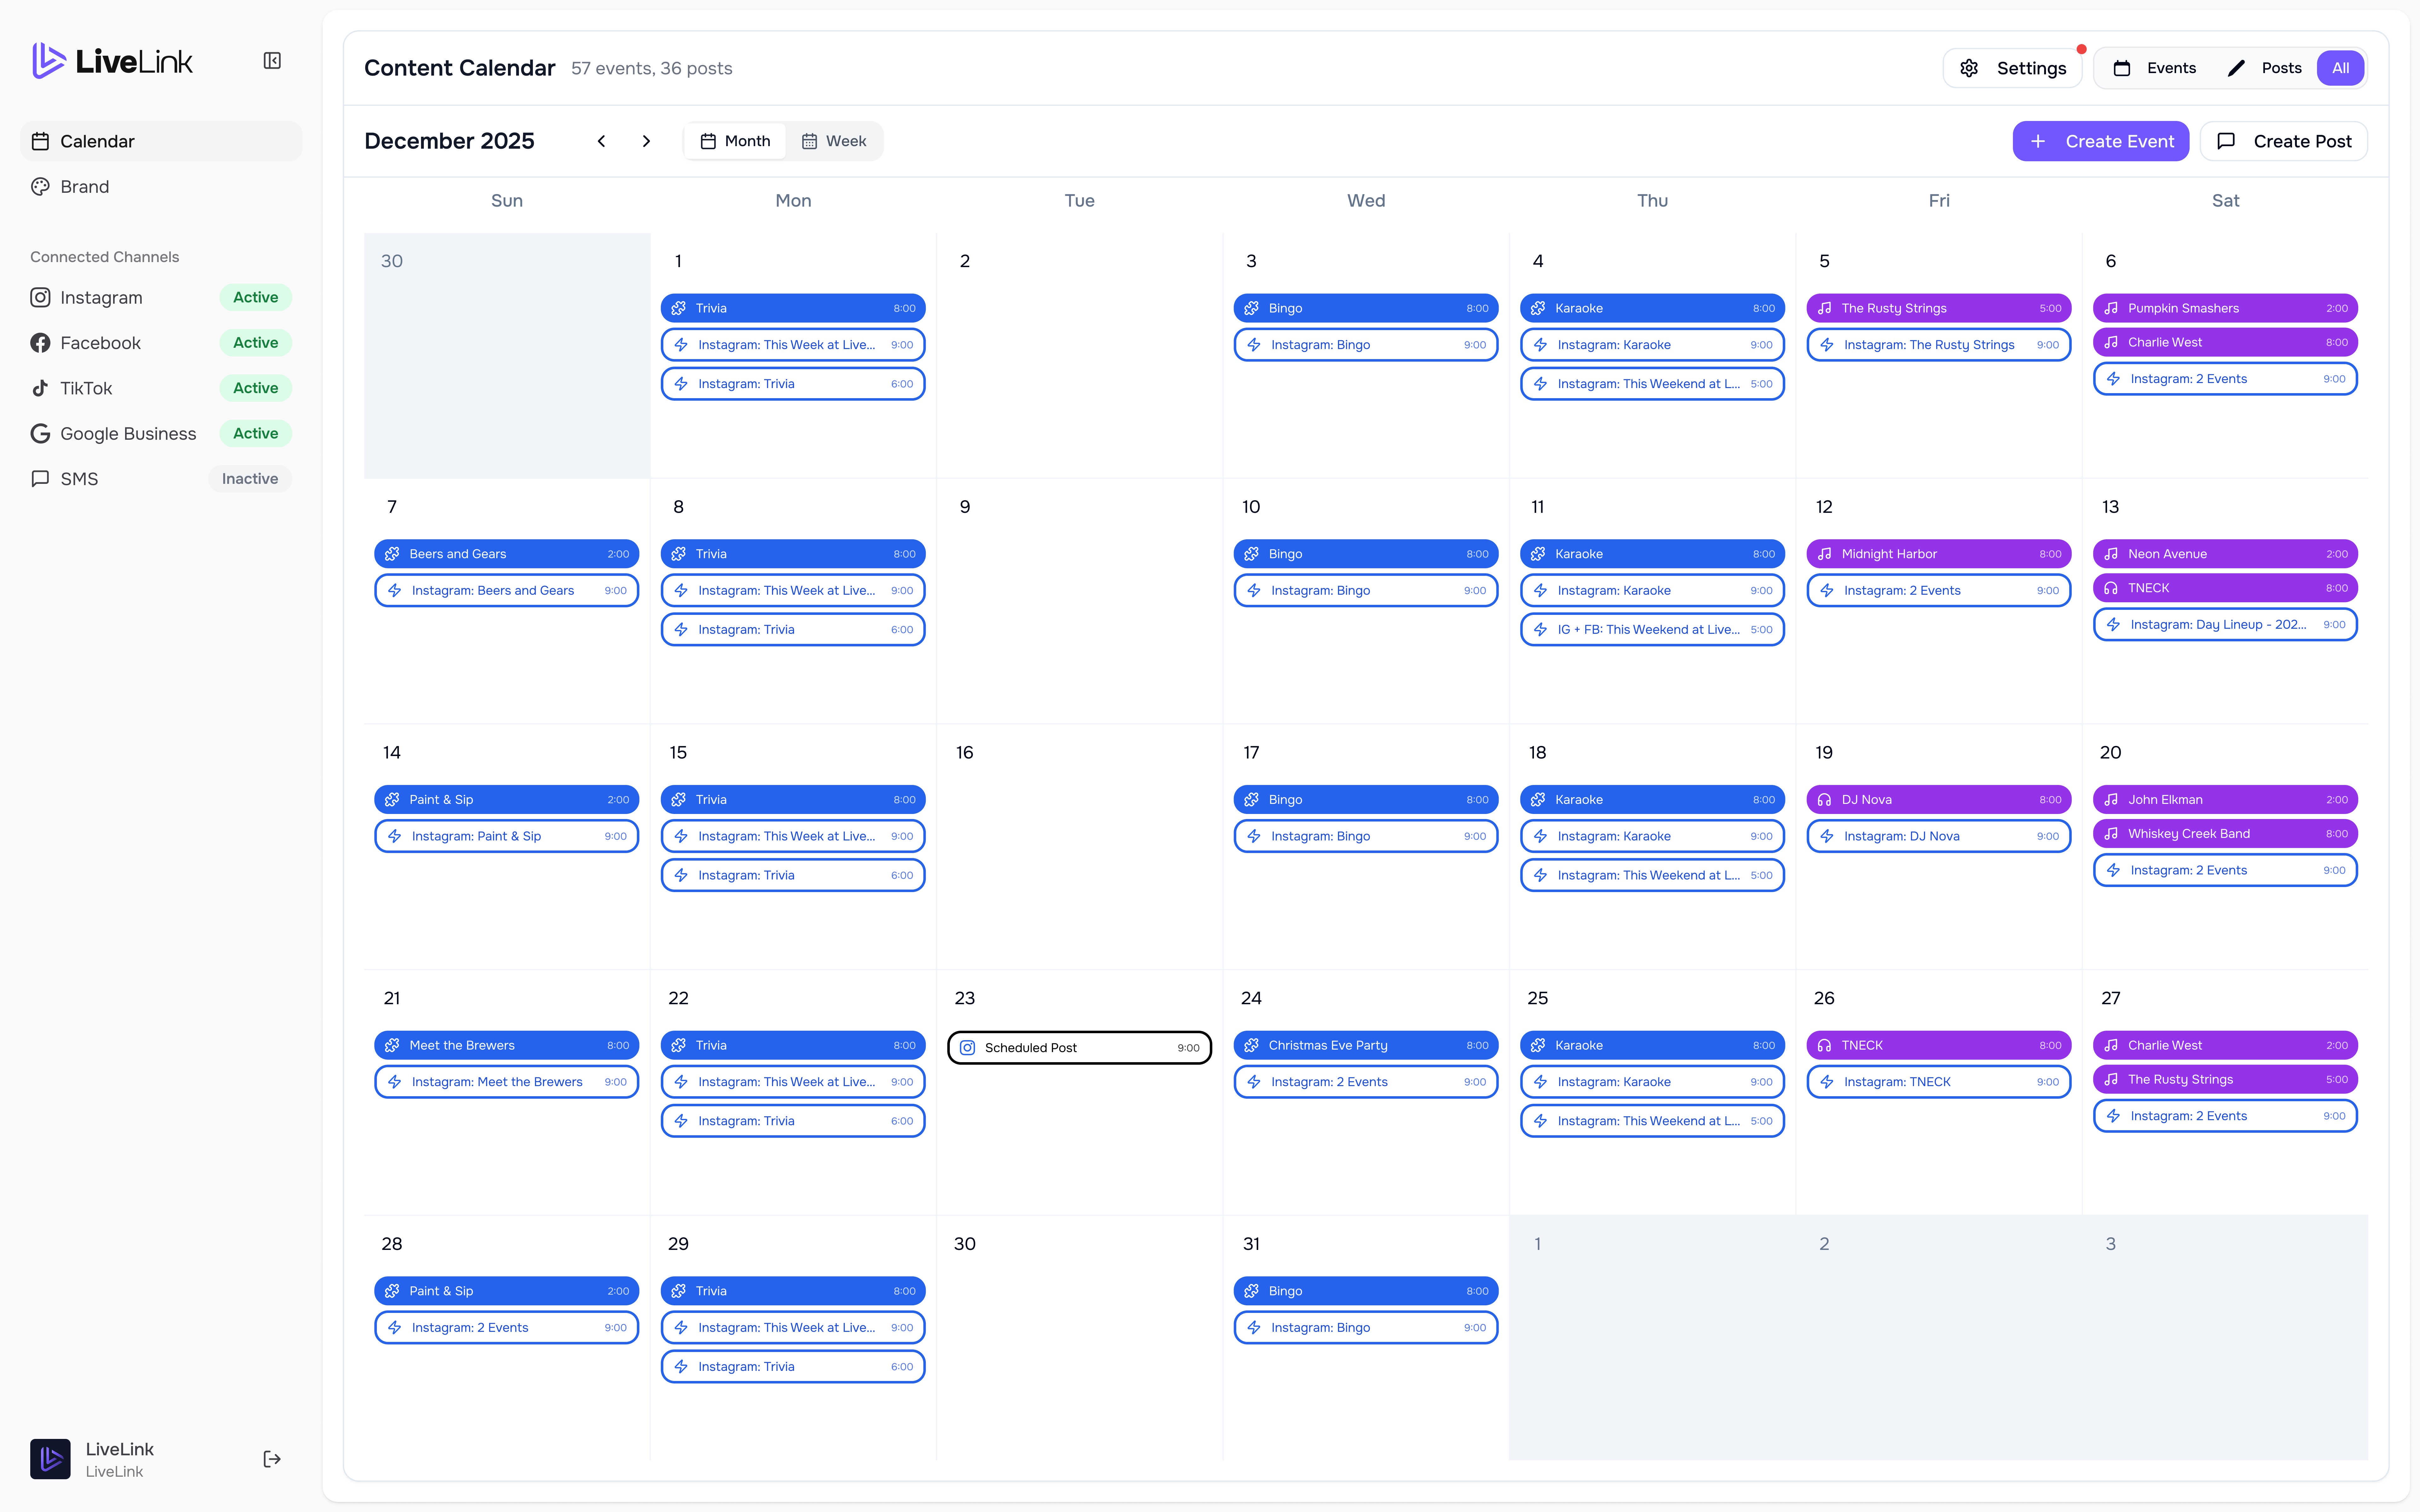Switch filter to Posts only
Image resolution: width=2420 pixels, height=1512 pixels.
(x=2265, y=68)
